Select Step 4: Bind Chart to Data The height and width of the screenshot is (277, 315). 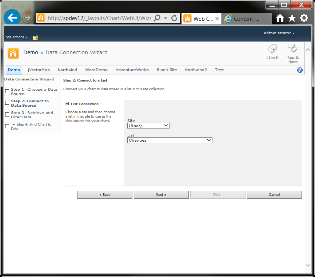click(31, 126)
